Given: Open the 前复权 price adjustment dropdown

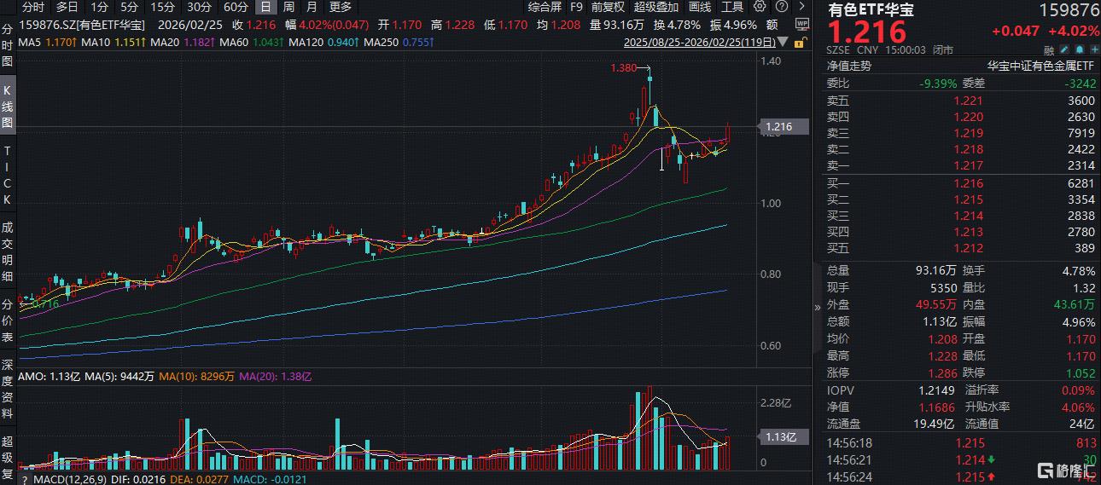Looking at the screenshot, I should tap(608, 7).
